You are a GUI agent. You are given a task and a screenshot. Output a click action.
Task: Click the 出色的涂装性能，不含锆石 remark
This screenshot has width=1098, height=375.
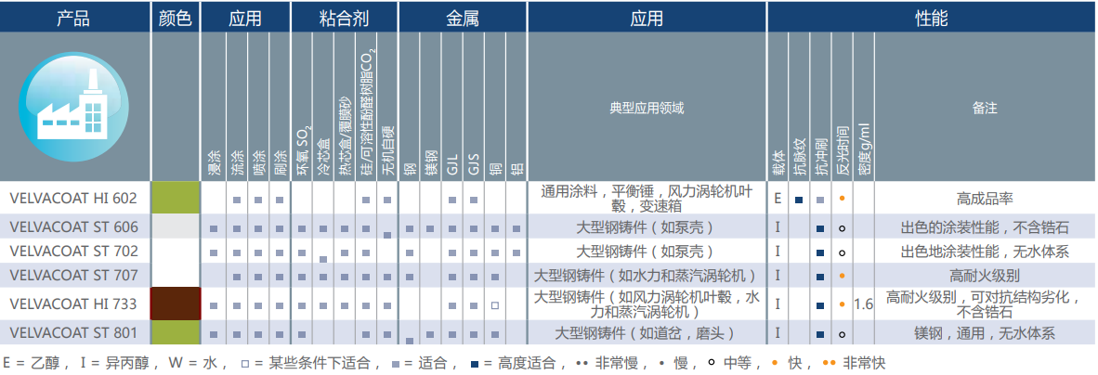coord(985,226)
